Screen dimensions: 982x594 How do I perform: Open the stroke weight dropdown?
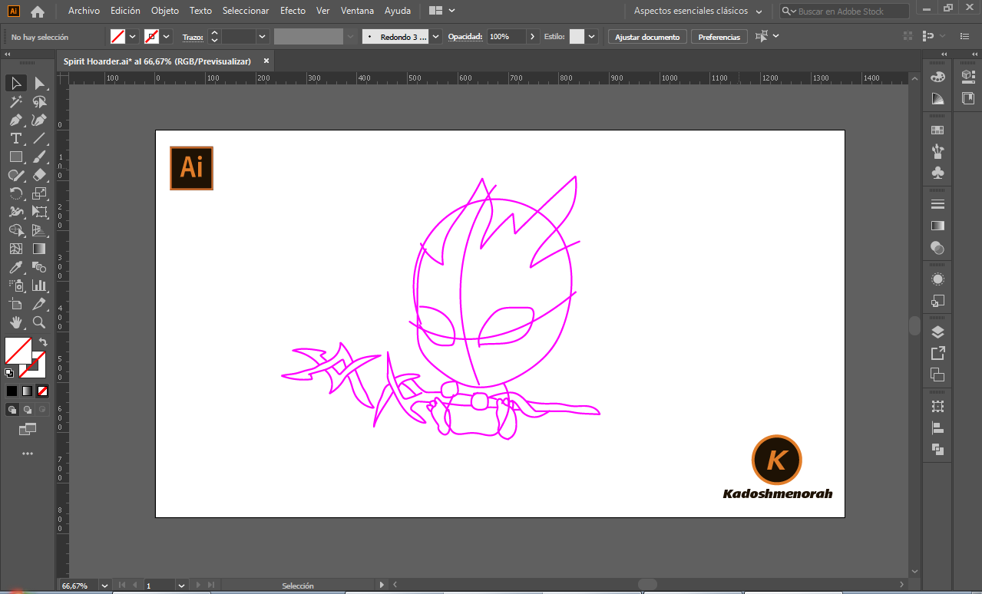tap(262, 36)
